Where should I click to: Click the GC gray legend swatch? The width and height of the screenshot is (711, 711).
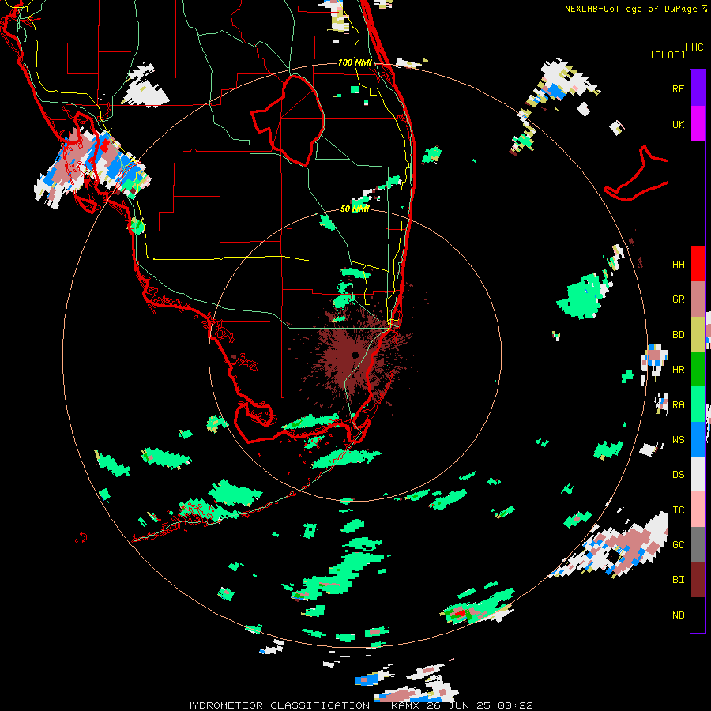point(698,544)
